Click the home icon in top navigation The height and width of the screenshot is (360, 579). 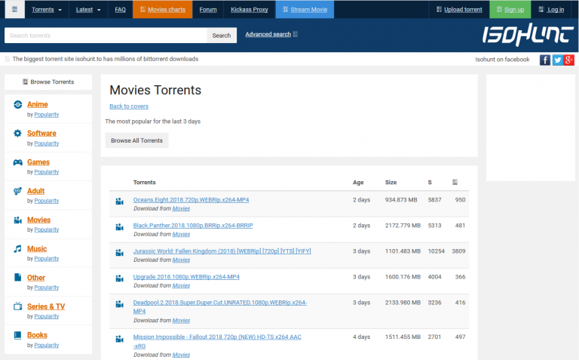(15, 9)
